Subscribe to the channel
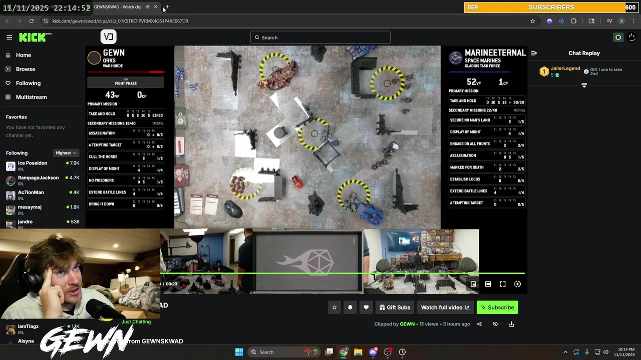The width and height of the screenshot is (641, 360). [x=497, y=307]
